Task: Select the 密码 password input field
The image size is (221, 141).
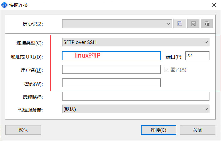Action: point(111,83)
